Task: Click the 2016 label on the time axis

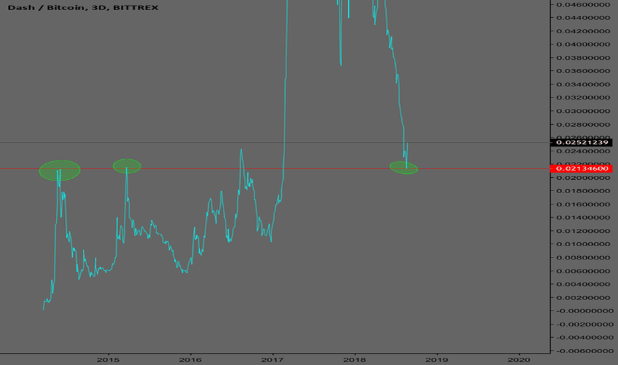Action: click(190, 360)
